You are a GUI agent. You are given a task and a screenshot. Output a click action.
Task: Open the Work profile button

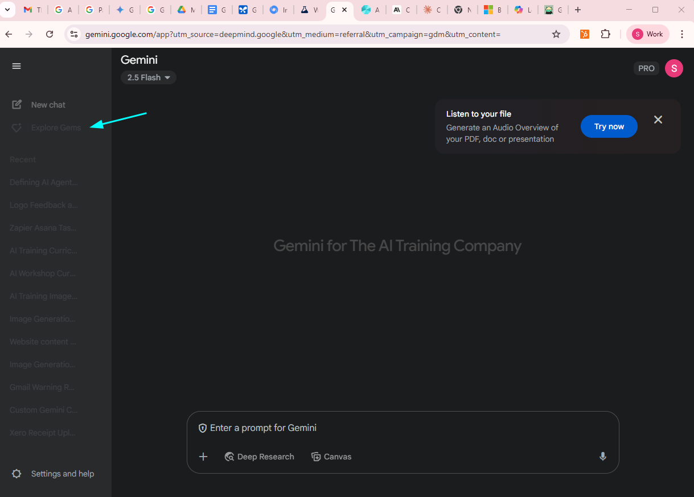[648, 34]
